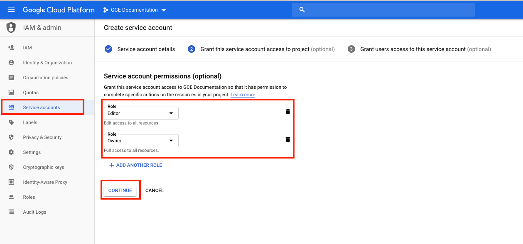523x244 pixels.
Task: Click the IAM & admin header title
Action: pyautogui.click(x=42, y=27)
